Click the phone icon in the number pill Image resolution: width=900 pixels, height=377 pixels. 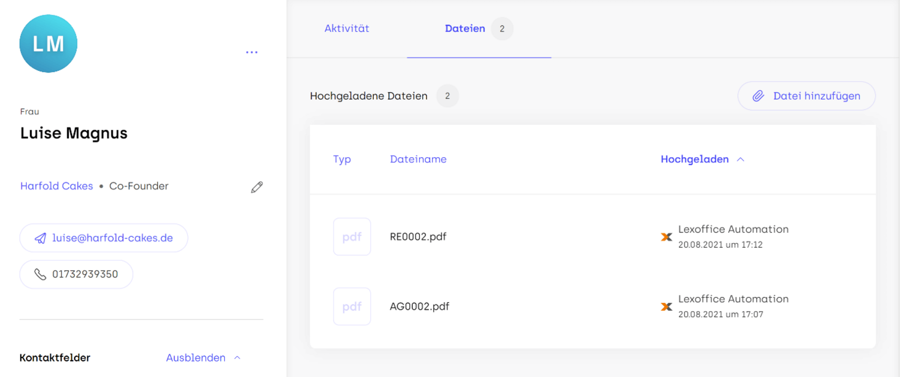click(x=40, y=274)
